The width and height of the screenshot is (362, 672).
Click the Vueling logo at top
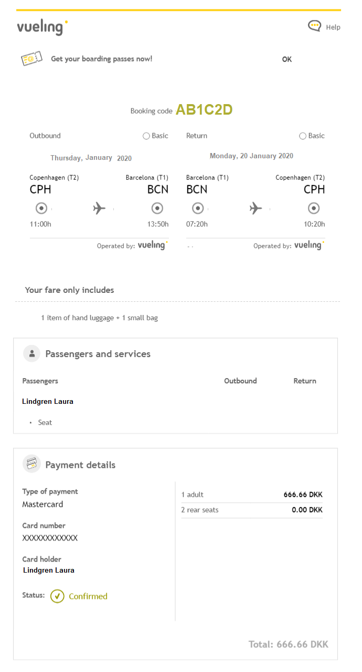click(42, 27)
